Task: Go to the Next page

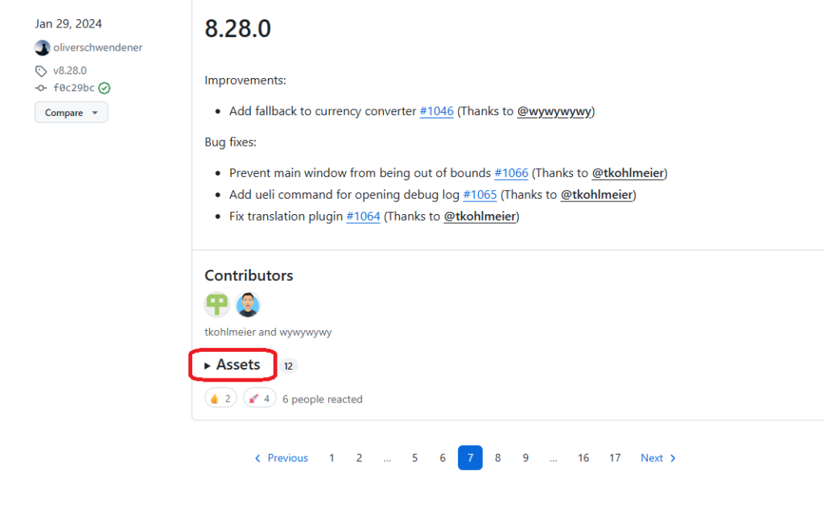Action: click(x=658, y=458)
